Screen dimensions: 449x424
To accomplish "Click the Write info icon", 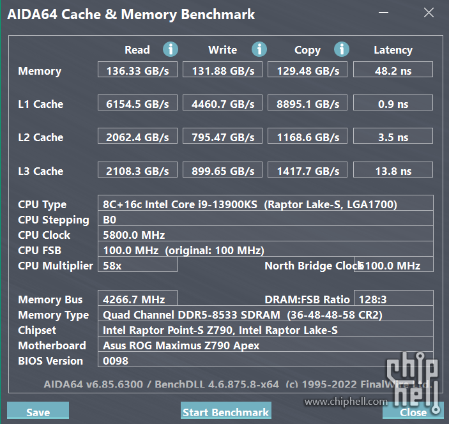I will [259, 49].
